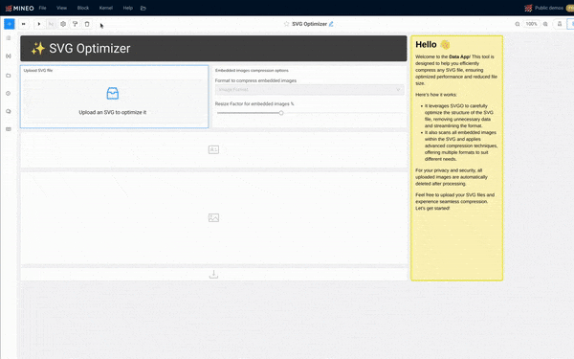Click the 100% zoom level button

coord(531,24)
